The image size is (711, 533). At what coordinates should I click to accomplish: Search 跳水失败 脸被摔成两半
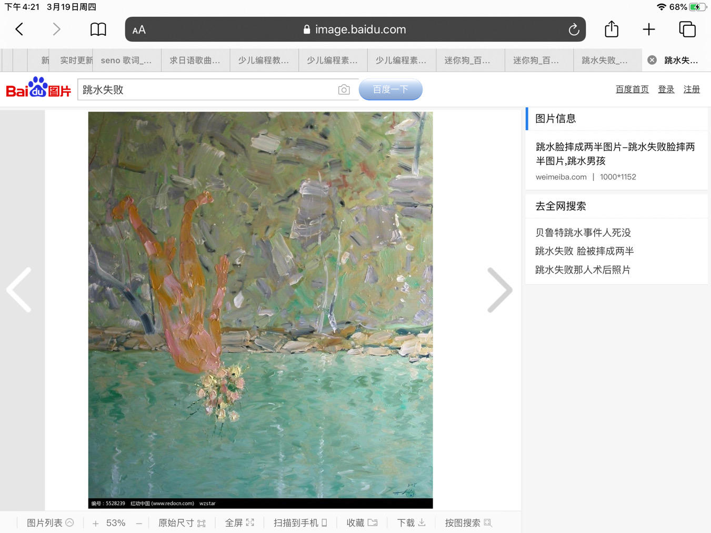(585, 251)
